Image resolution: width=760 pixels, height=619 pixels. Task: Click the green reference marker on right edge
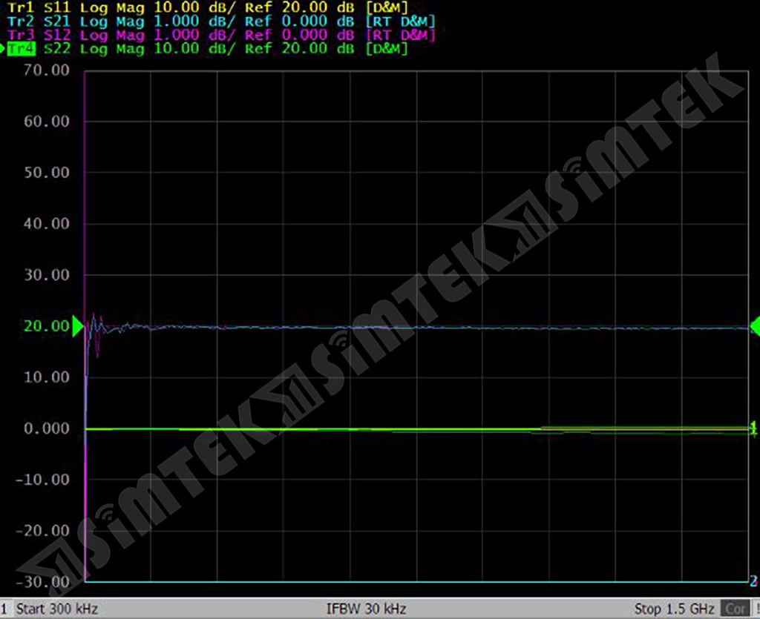755,325
